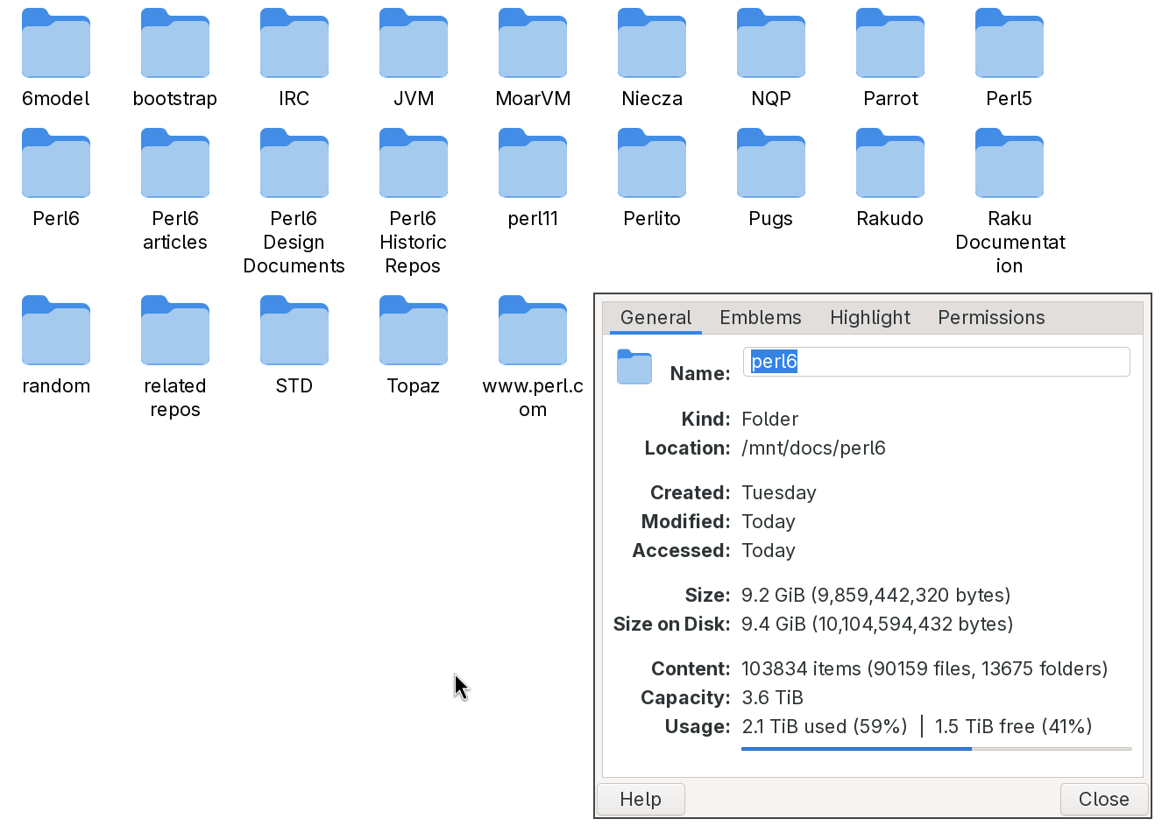Click the Size value 9.2 GiB
The height and width of the screenshot is (833, 1162).
[x=876, y=596]
